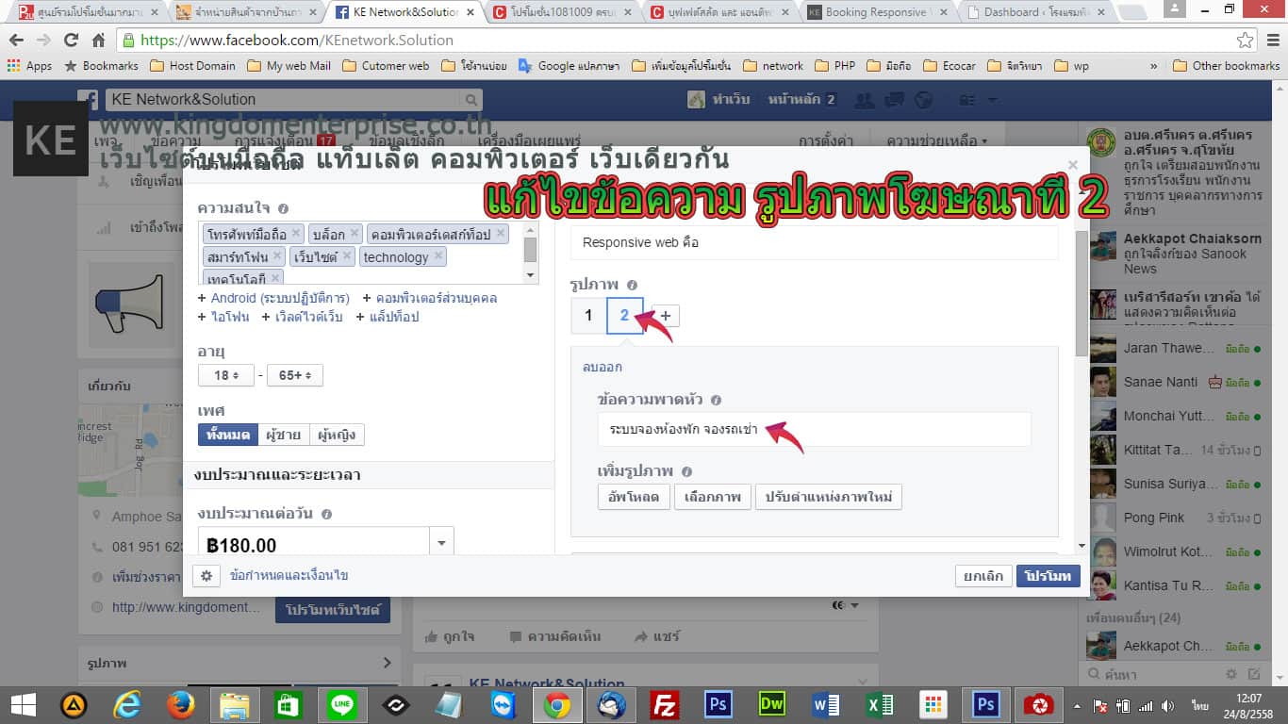Launch FileZilla from the taskbar

click(665, 705)
